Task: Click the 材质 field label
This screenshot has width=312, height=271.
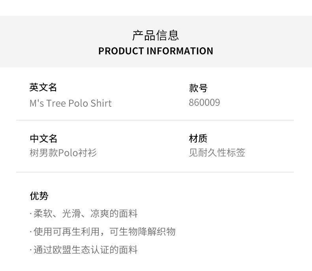Action: (198, 139)
